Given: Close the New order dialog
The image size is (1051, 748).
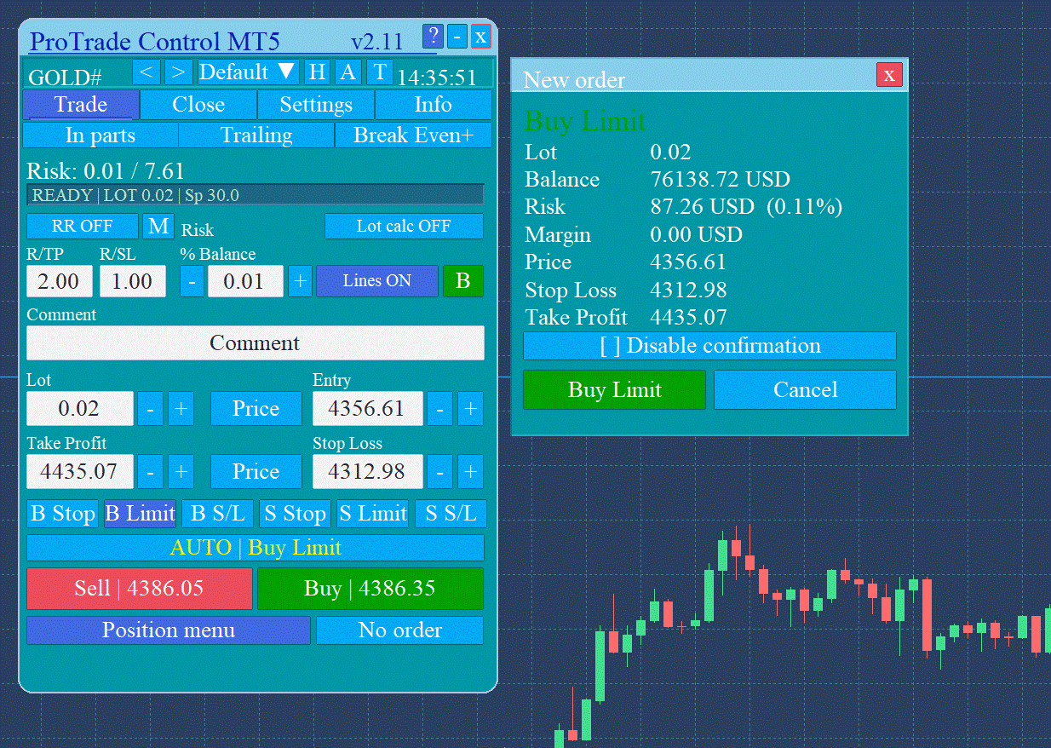Looking at the screenshot, I should pyautogui.click(x=889, y=75).
